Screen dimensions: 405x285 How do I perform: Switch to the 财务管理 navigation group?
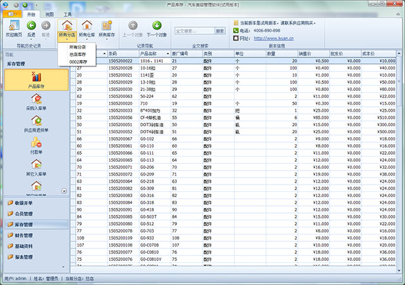37,236
